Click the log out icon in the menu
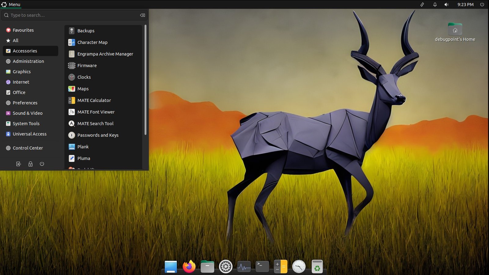Screen dimensions: 489x275 [18, 164]
